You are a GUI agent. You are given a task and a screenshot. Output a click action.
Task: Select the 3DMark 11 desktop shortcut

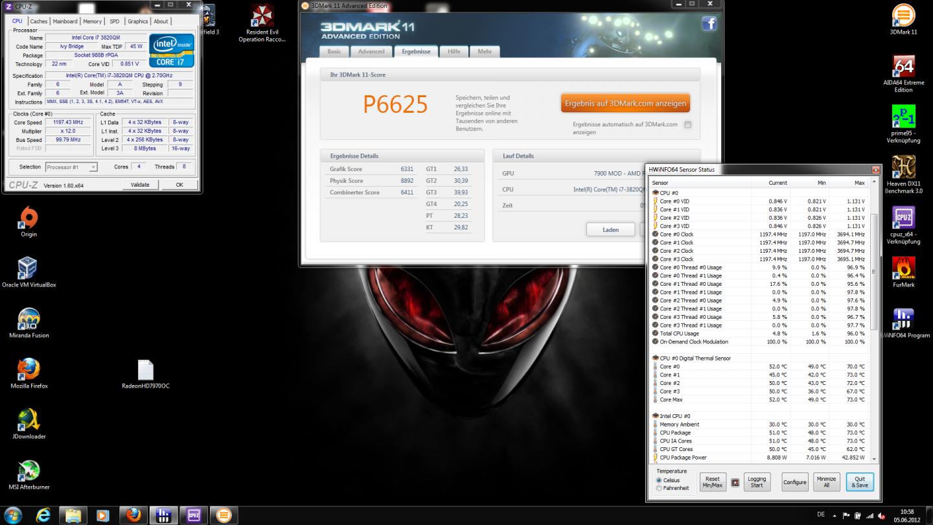(903, 19)
